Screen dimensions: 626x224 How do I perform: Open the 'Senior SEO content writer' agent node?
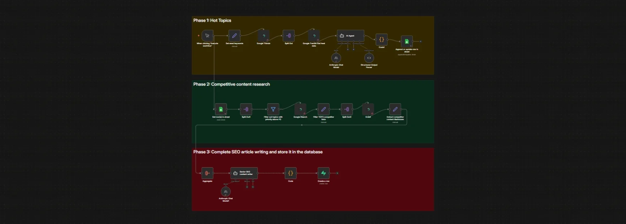244,173
